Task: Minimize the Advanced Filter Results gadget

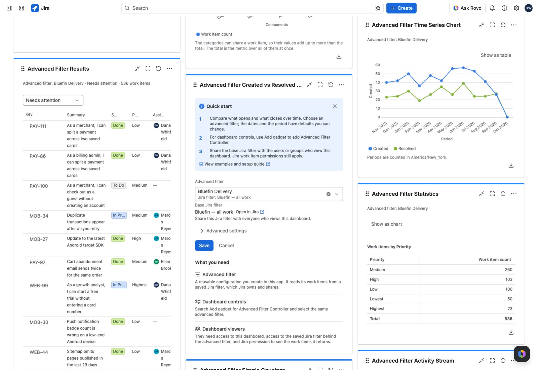Action: [x=137, y=69]
